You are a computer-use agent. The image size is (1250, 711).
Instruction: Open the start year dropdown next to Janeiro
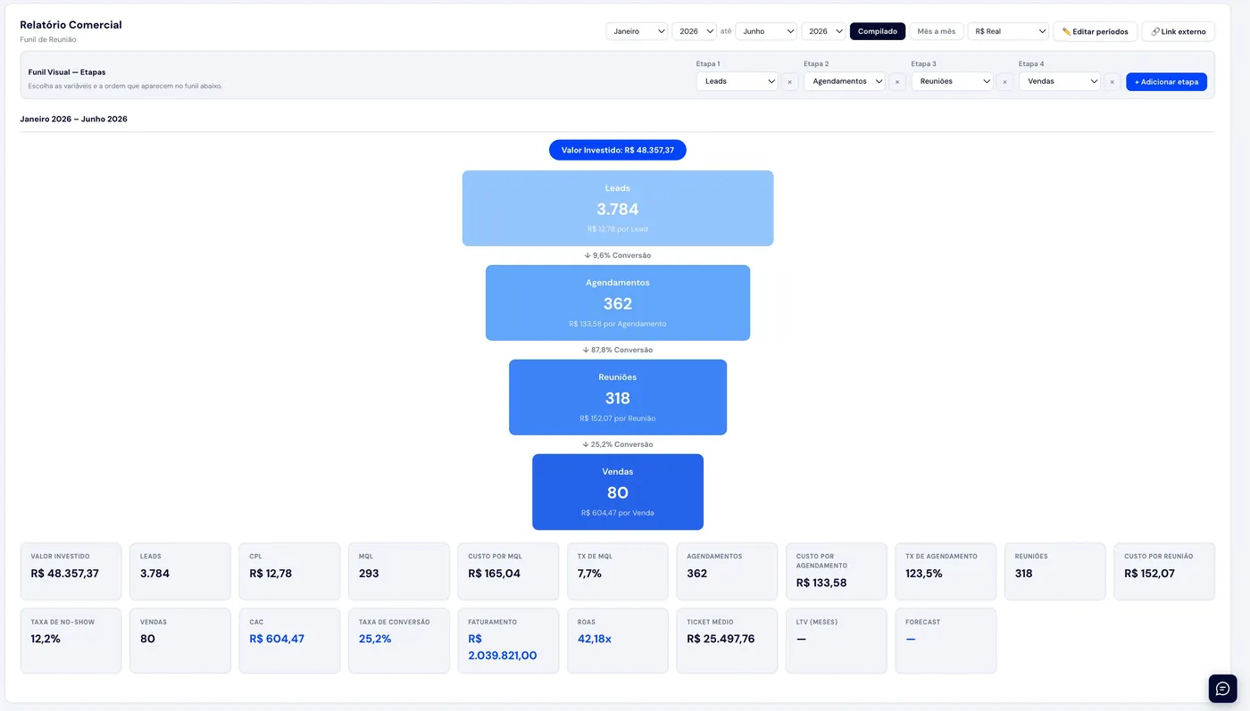694,31
